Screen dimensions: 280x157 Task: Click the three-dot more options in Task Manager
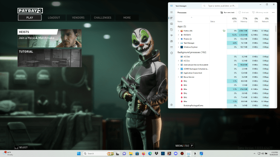click(273, 13)
